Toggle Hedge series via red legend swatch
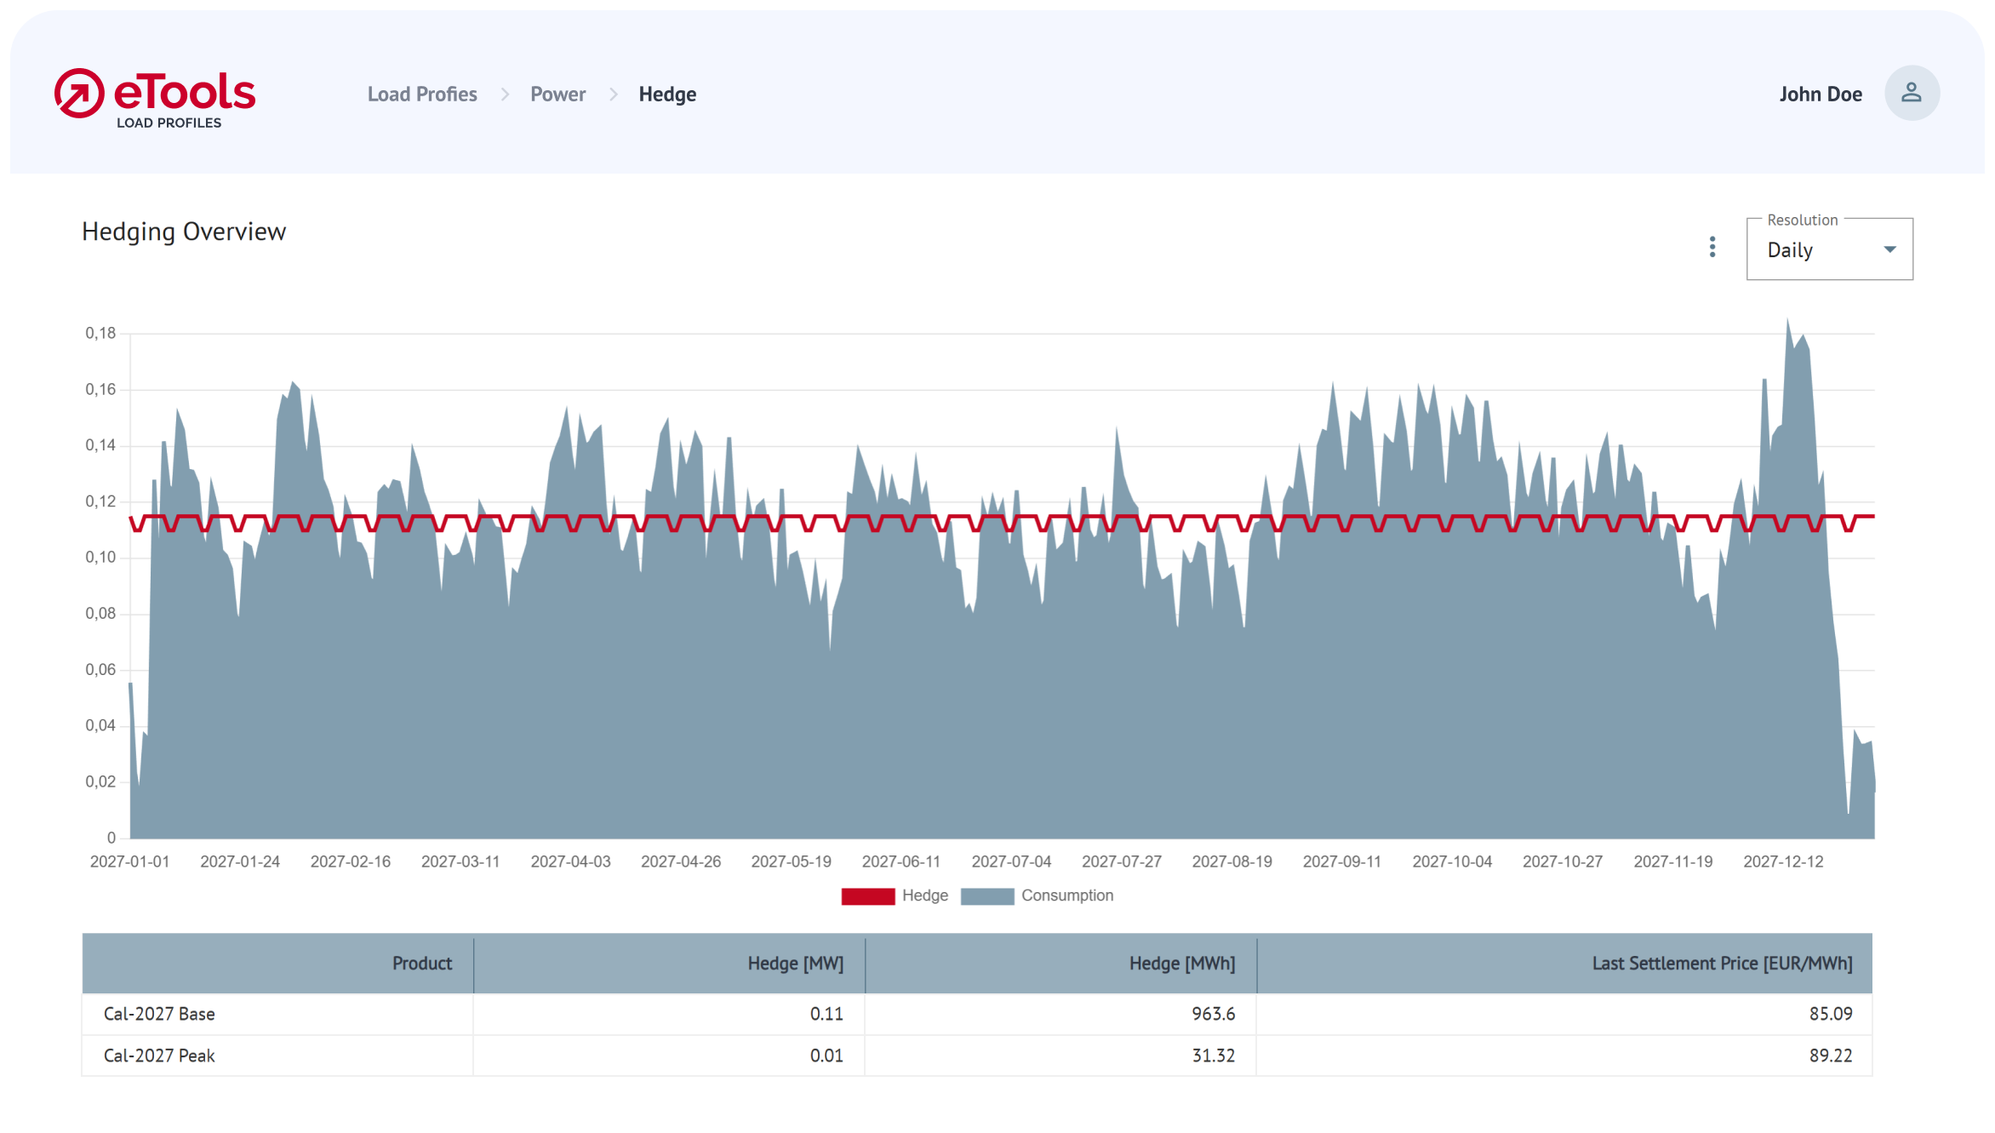The image size is (1995, 1133). point(867,896)
